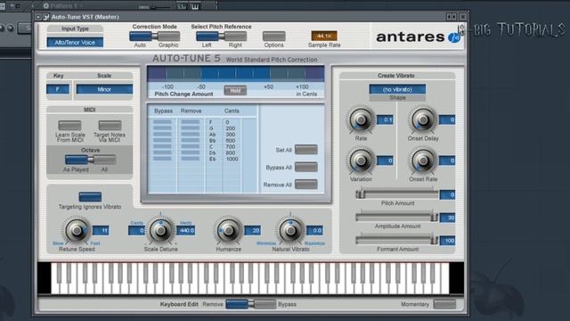Click the Formant Amount value 100
The width and height of the screenshot is (570, 321).
pos(447,241)
